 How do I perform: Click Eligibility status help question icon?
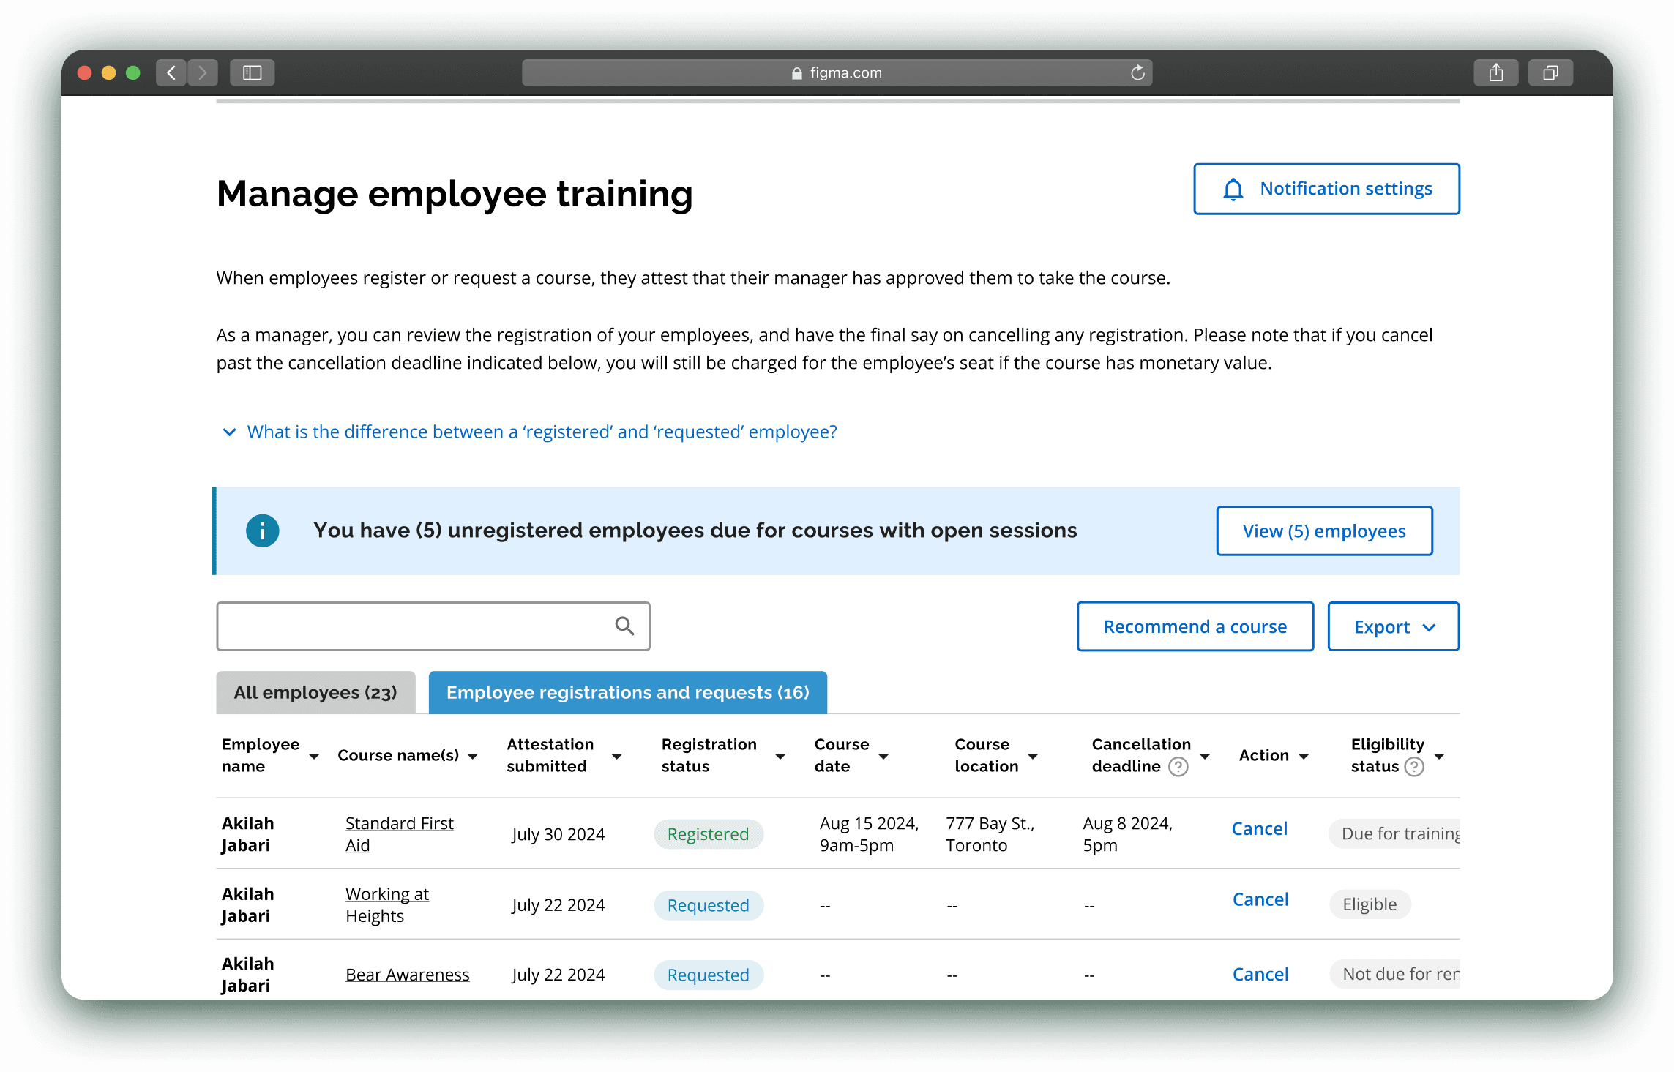point(1414,766)
